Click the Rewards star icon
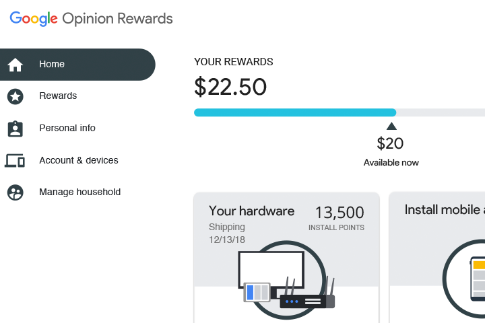The image size is (485, 323). pyautogui.click(x=15, y=96)
